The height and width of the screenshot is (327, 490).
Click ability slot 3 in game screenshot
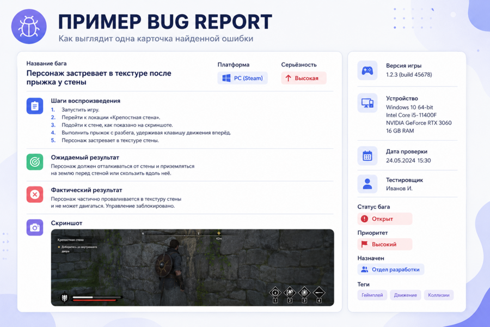pyautogui.click(x=304, y=295)
